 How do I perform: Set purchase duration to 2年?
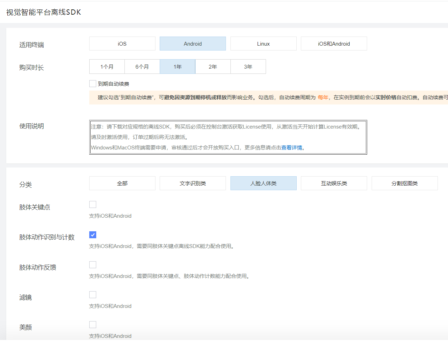click(x=213, y=67)
